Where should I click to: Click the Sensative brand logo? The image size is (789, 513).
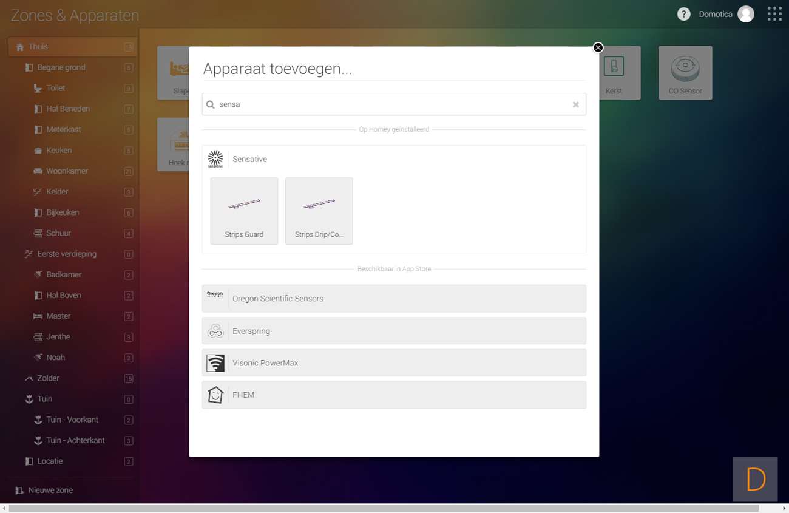pos(215,159)
